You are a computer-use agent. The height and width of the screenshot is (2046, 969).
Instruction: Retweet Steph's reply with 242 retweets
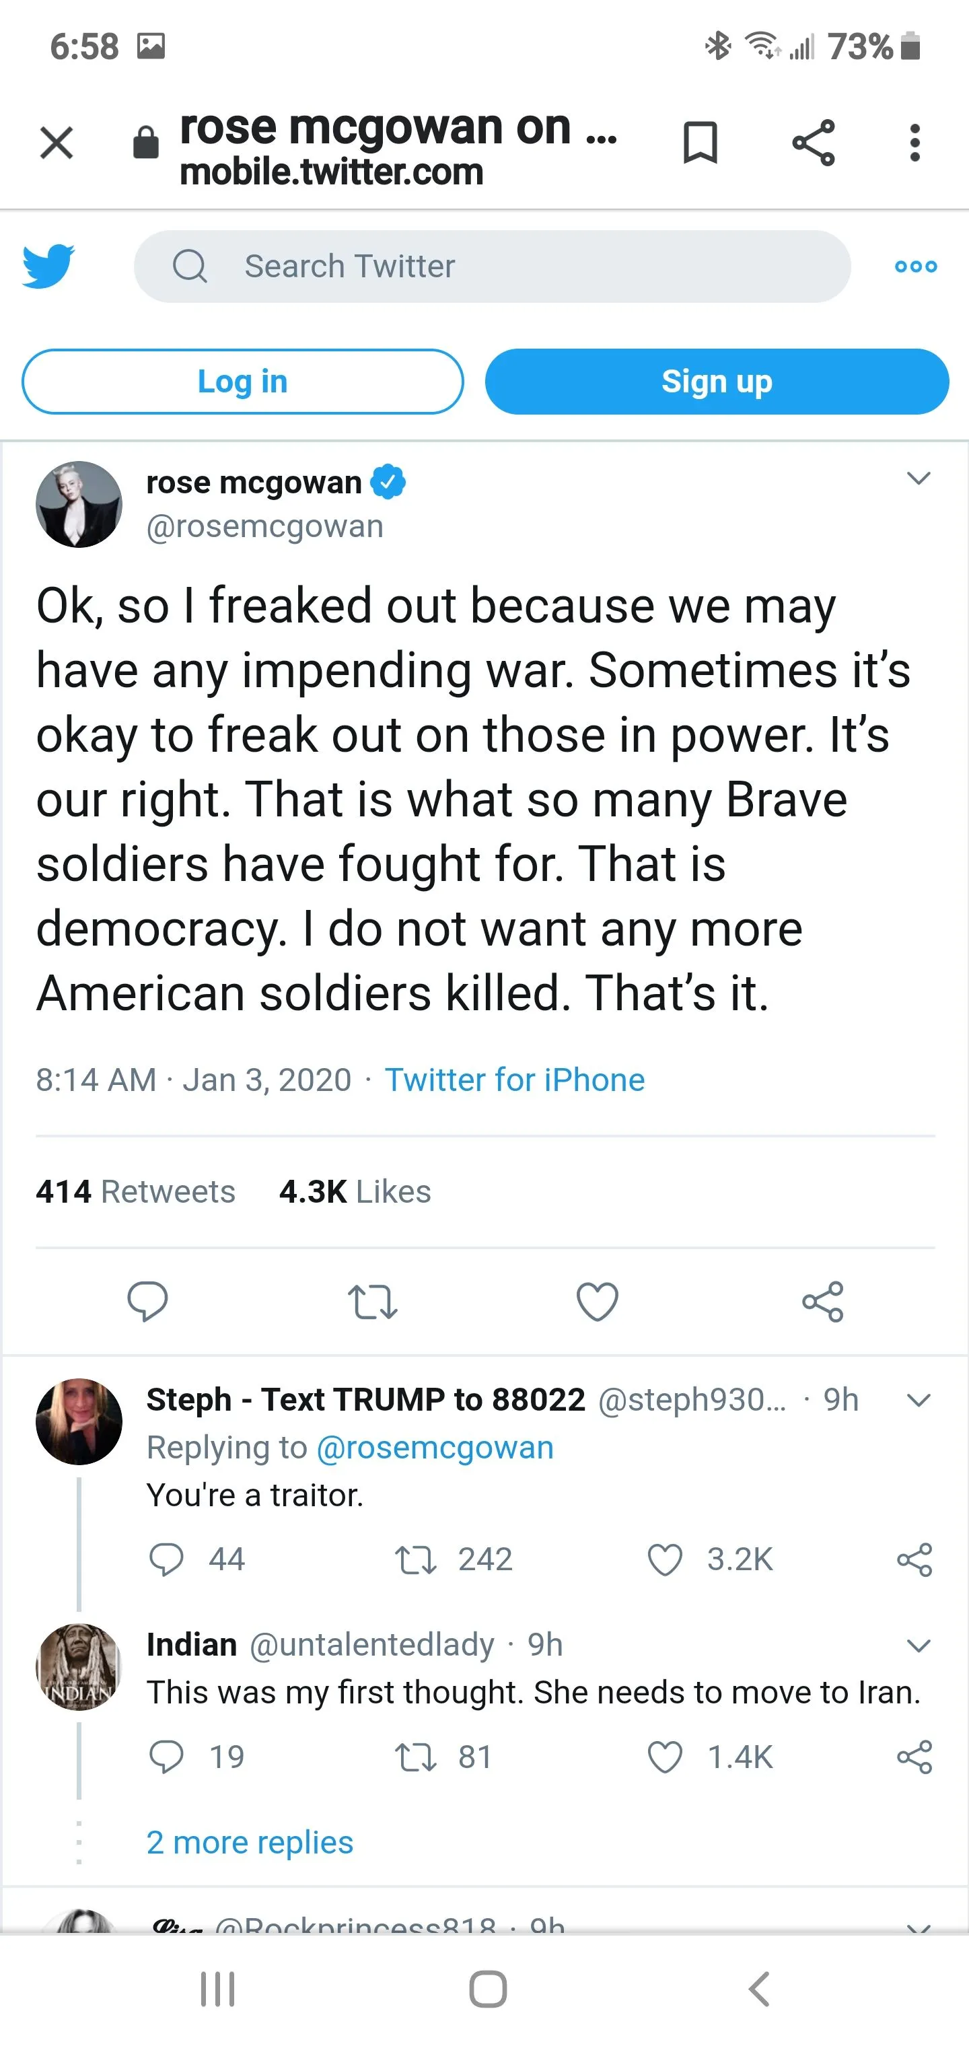click(416, 1560)
